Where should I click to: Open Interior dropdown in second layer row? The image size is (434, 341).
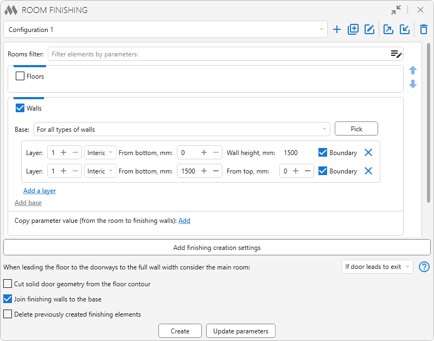click(x=100, y=171)
